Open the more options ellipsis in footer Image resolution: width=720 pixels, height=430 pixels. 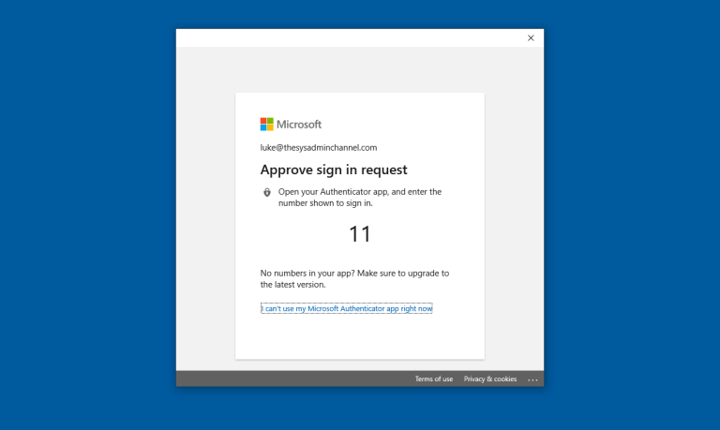click(x=532, y=379)
